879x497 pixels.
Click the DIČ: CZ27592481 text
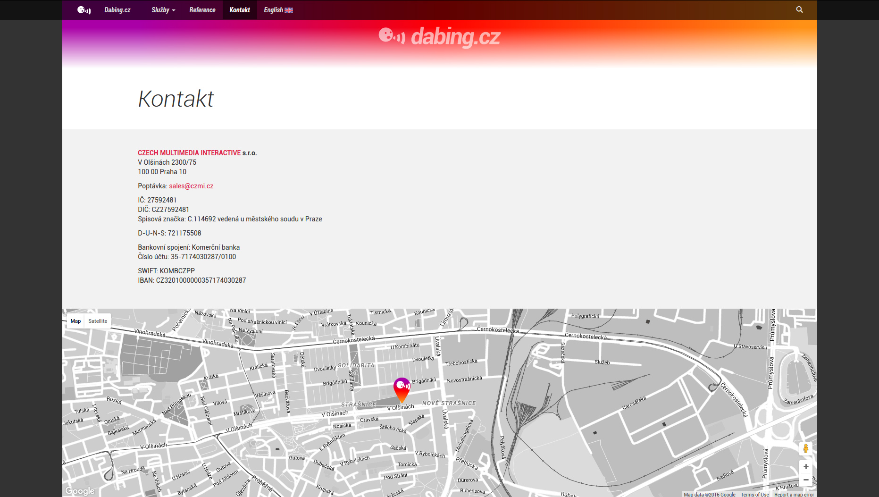(163, 210)
